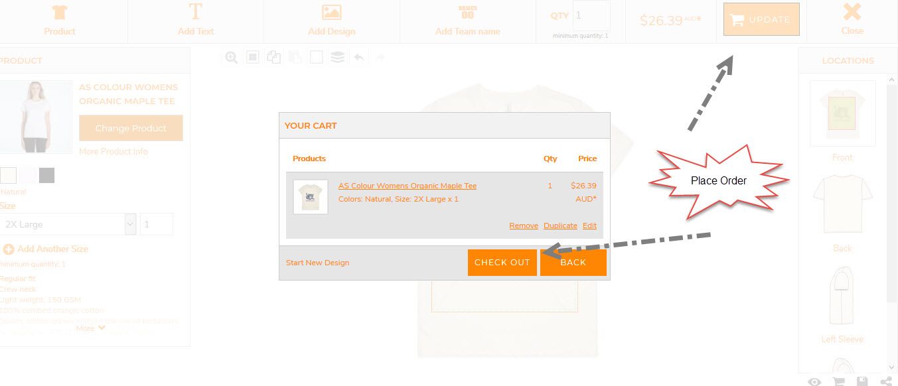
Task: Click the CHECK OUT button
Action: click(502, 262)
